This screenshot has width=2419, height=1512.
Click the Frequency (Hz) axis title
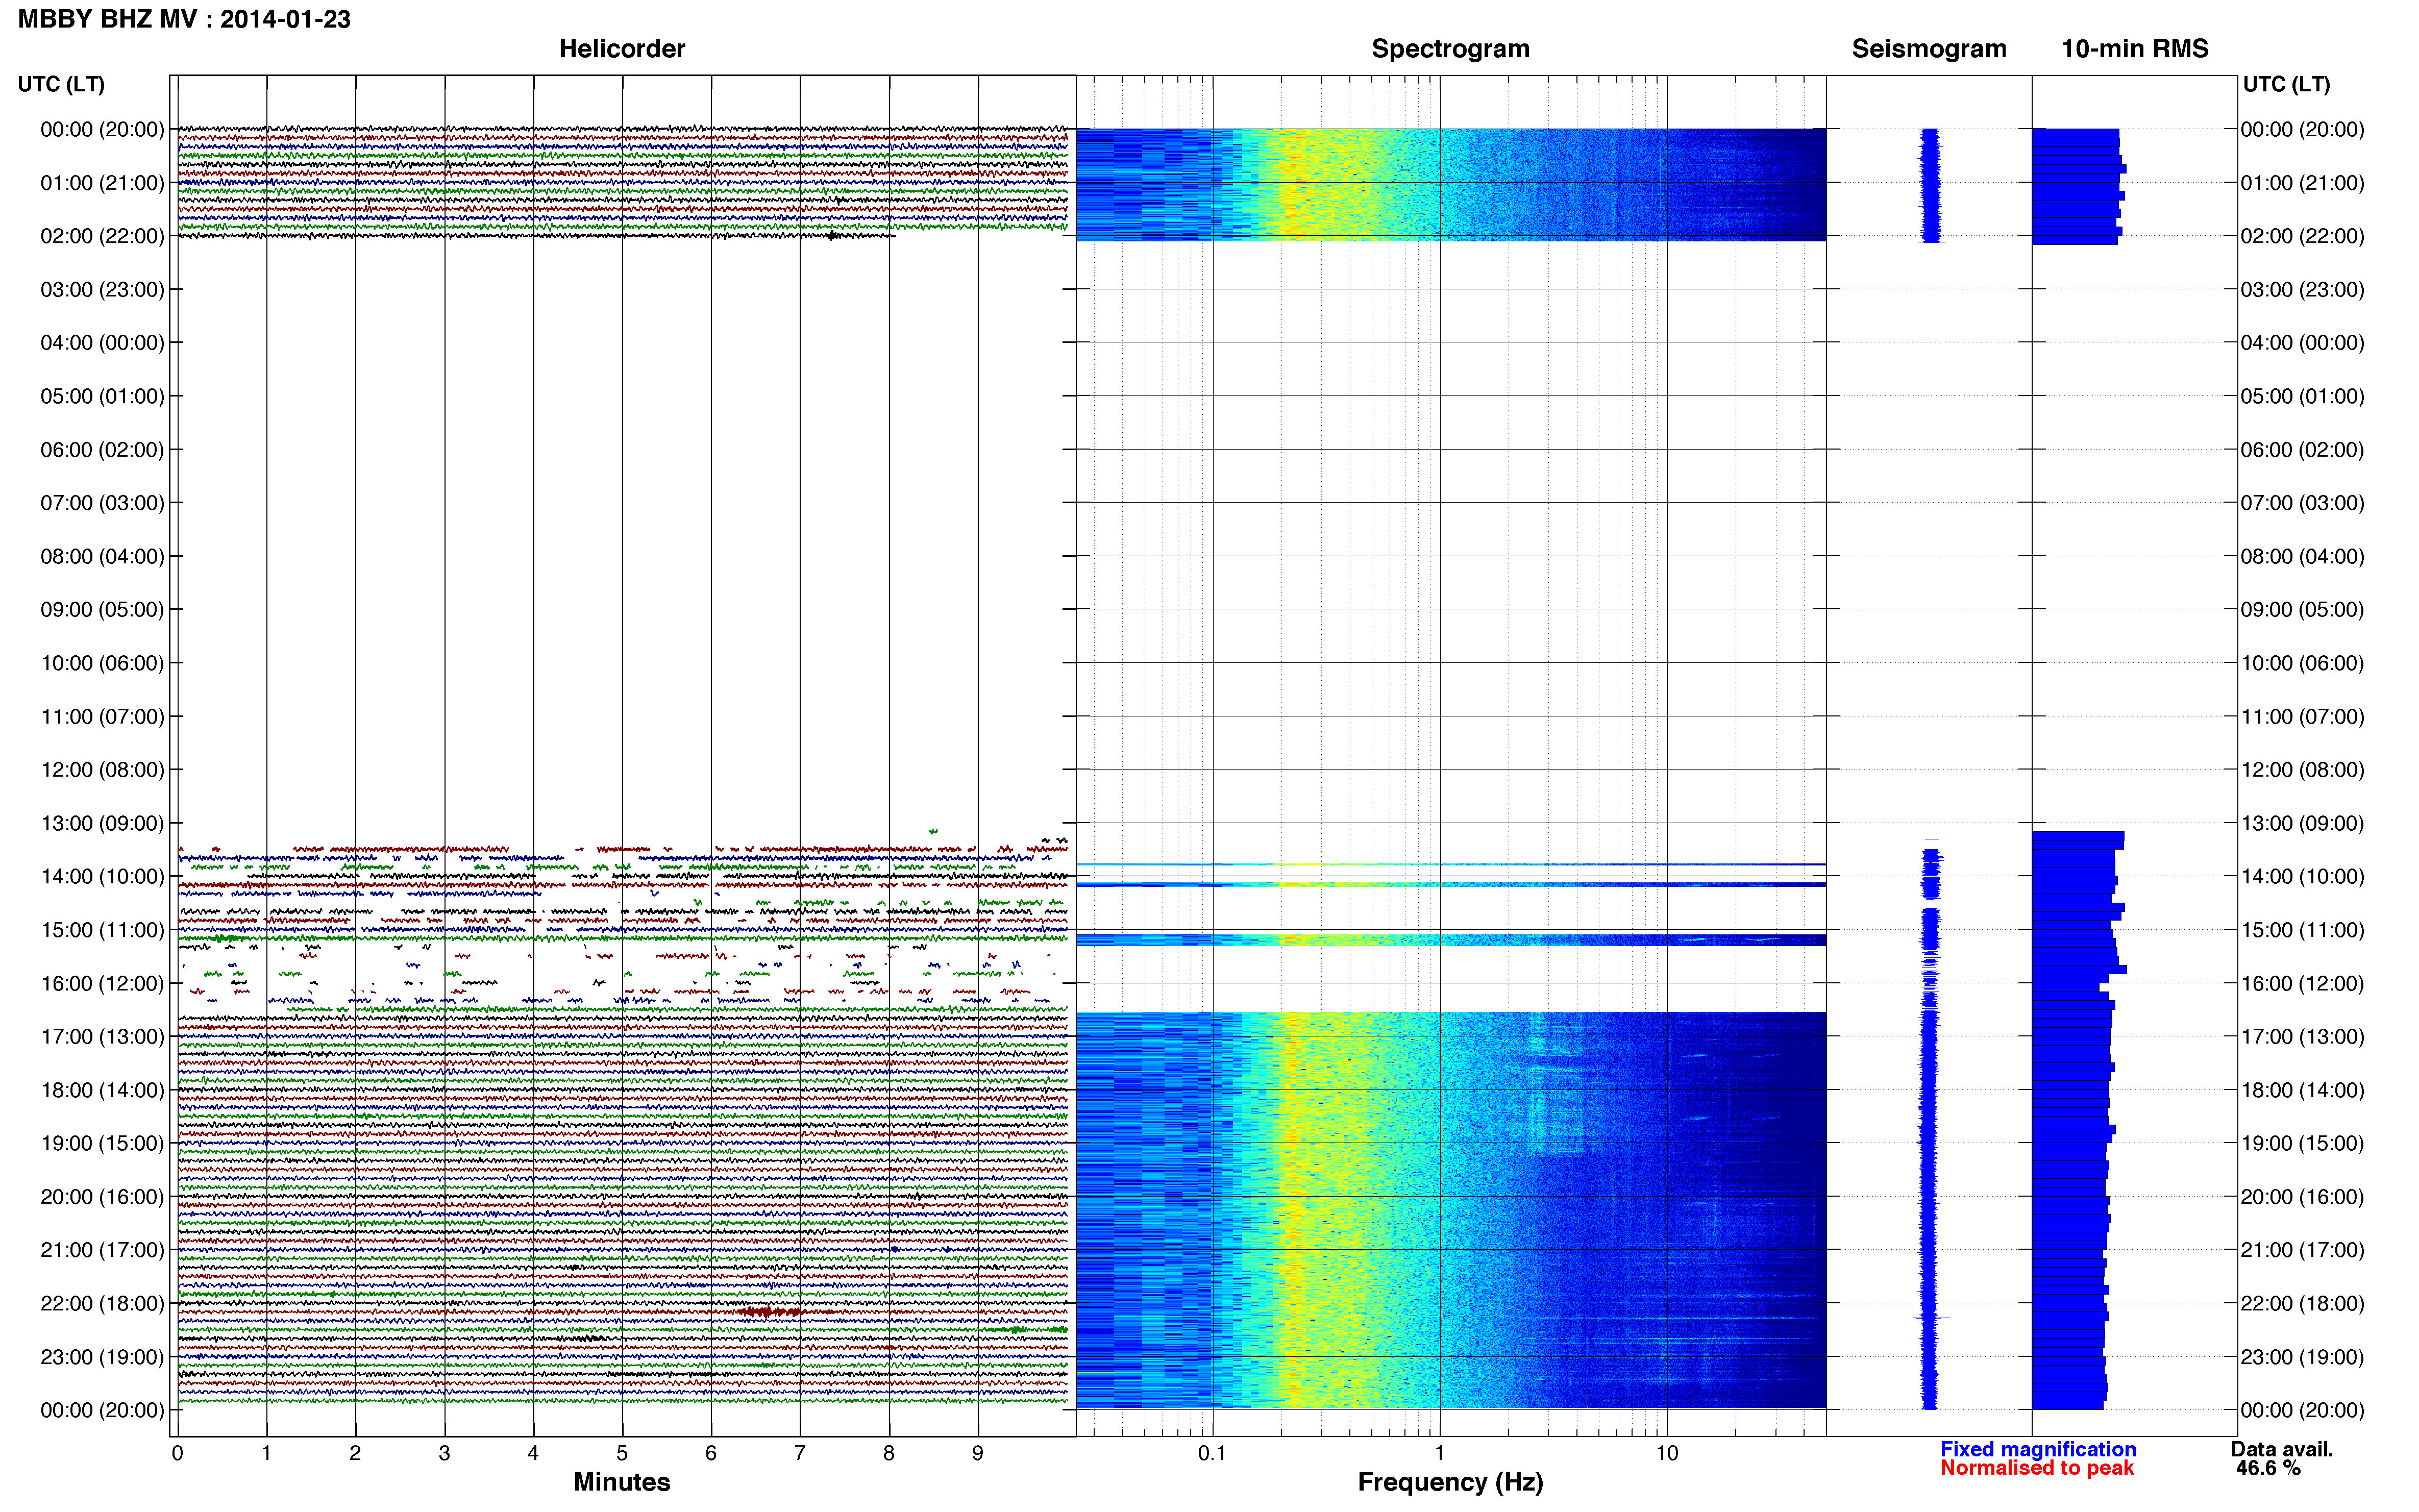[x=1450, y=1482]
